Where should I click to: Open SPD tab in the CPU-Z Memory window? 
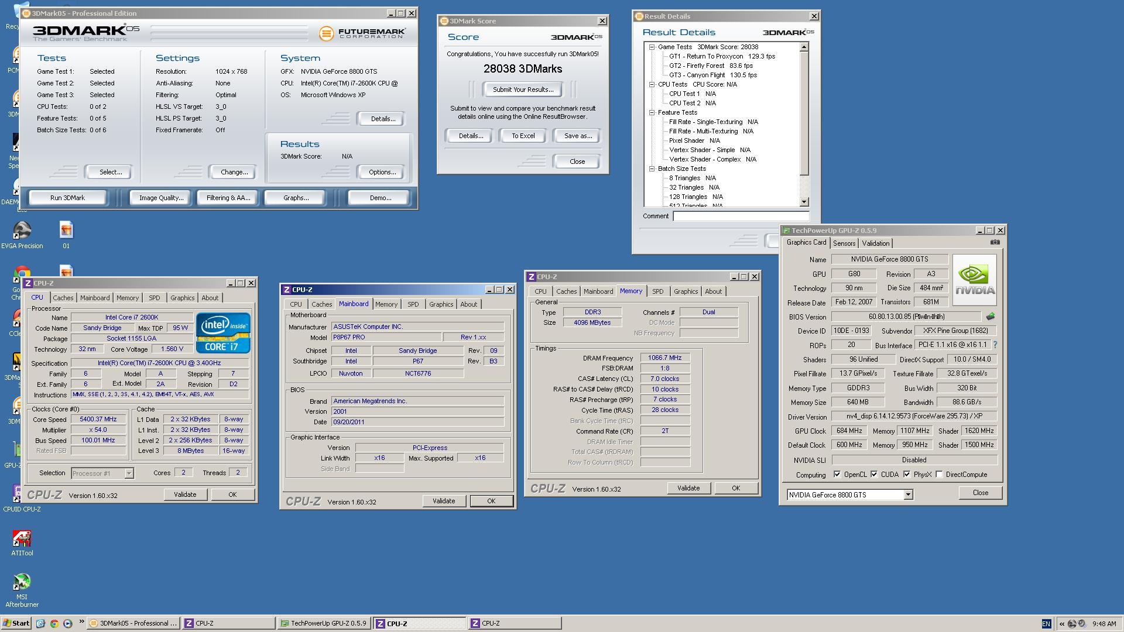[657, 291]
